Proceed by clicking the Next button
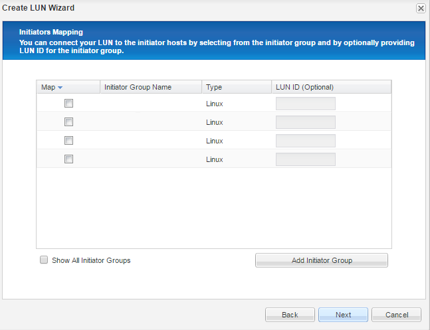The width and height of the screenshot is (430, 330). [343, 315]
